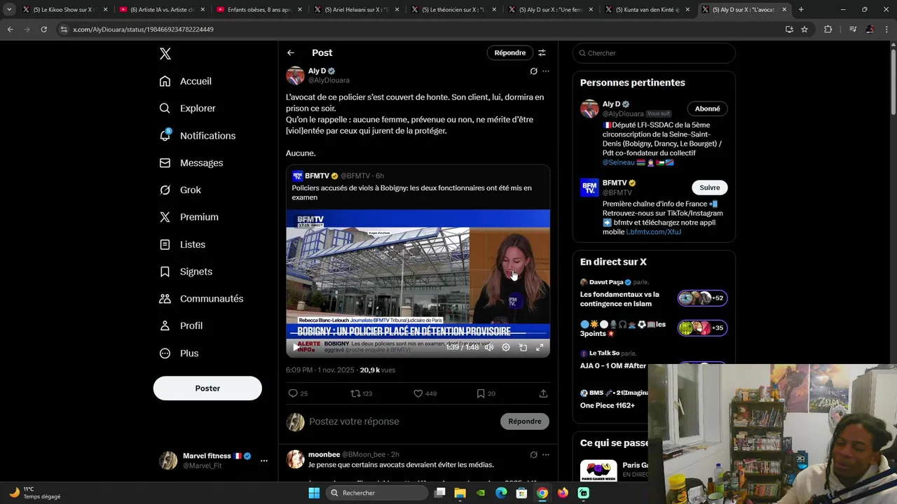Repost the post with 123 reposts
Screen dimensions: 897x504
[x=361, y=393]
